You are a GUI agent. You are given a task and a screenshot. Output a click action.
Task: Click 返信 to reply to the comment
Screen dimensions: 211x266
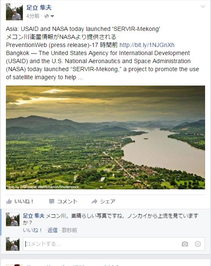click(52, 230)
